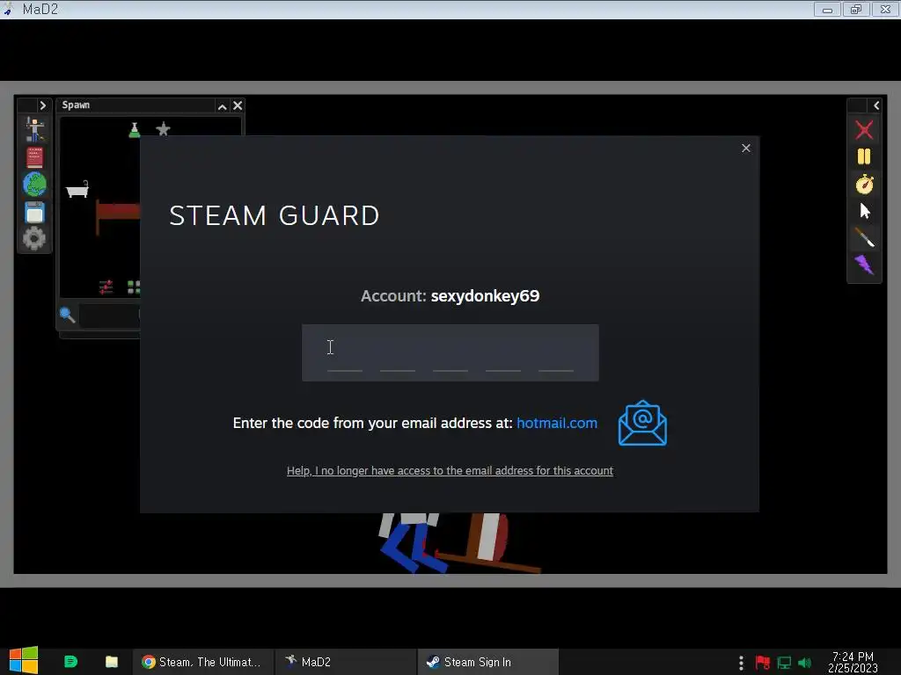Click the magnifier search icon in Spawn panel
Screen dimensions: 901x675
click(67, 315)
